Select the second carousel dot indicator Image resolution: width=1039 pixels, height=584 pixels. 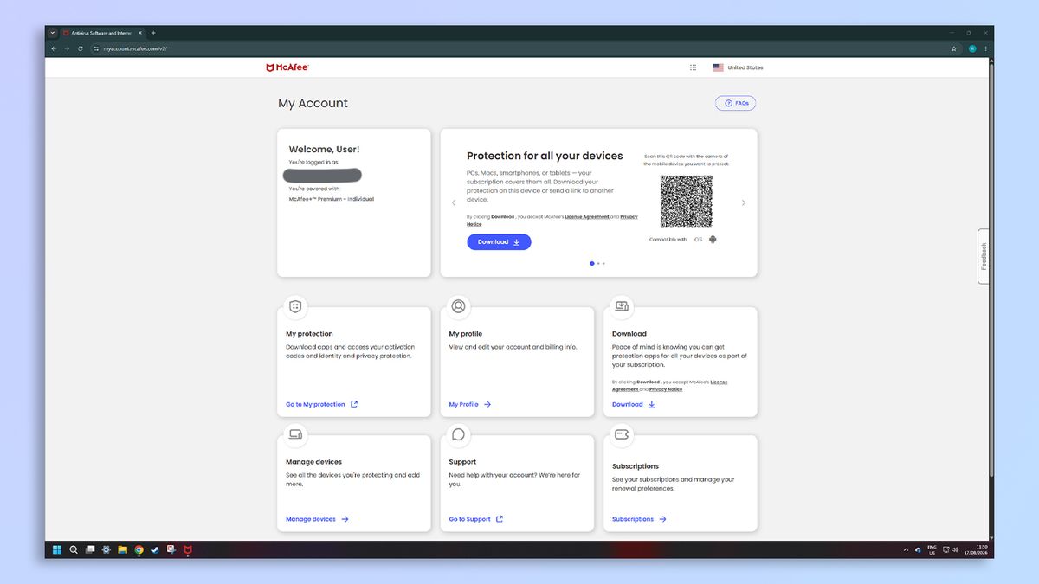coord(598,263)
